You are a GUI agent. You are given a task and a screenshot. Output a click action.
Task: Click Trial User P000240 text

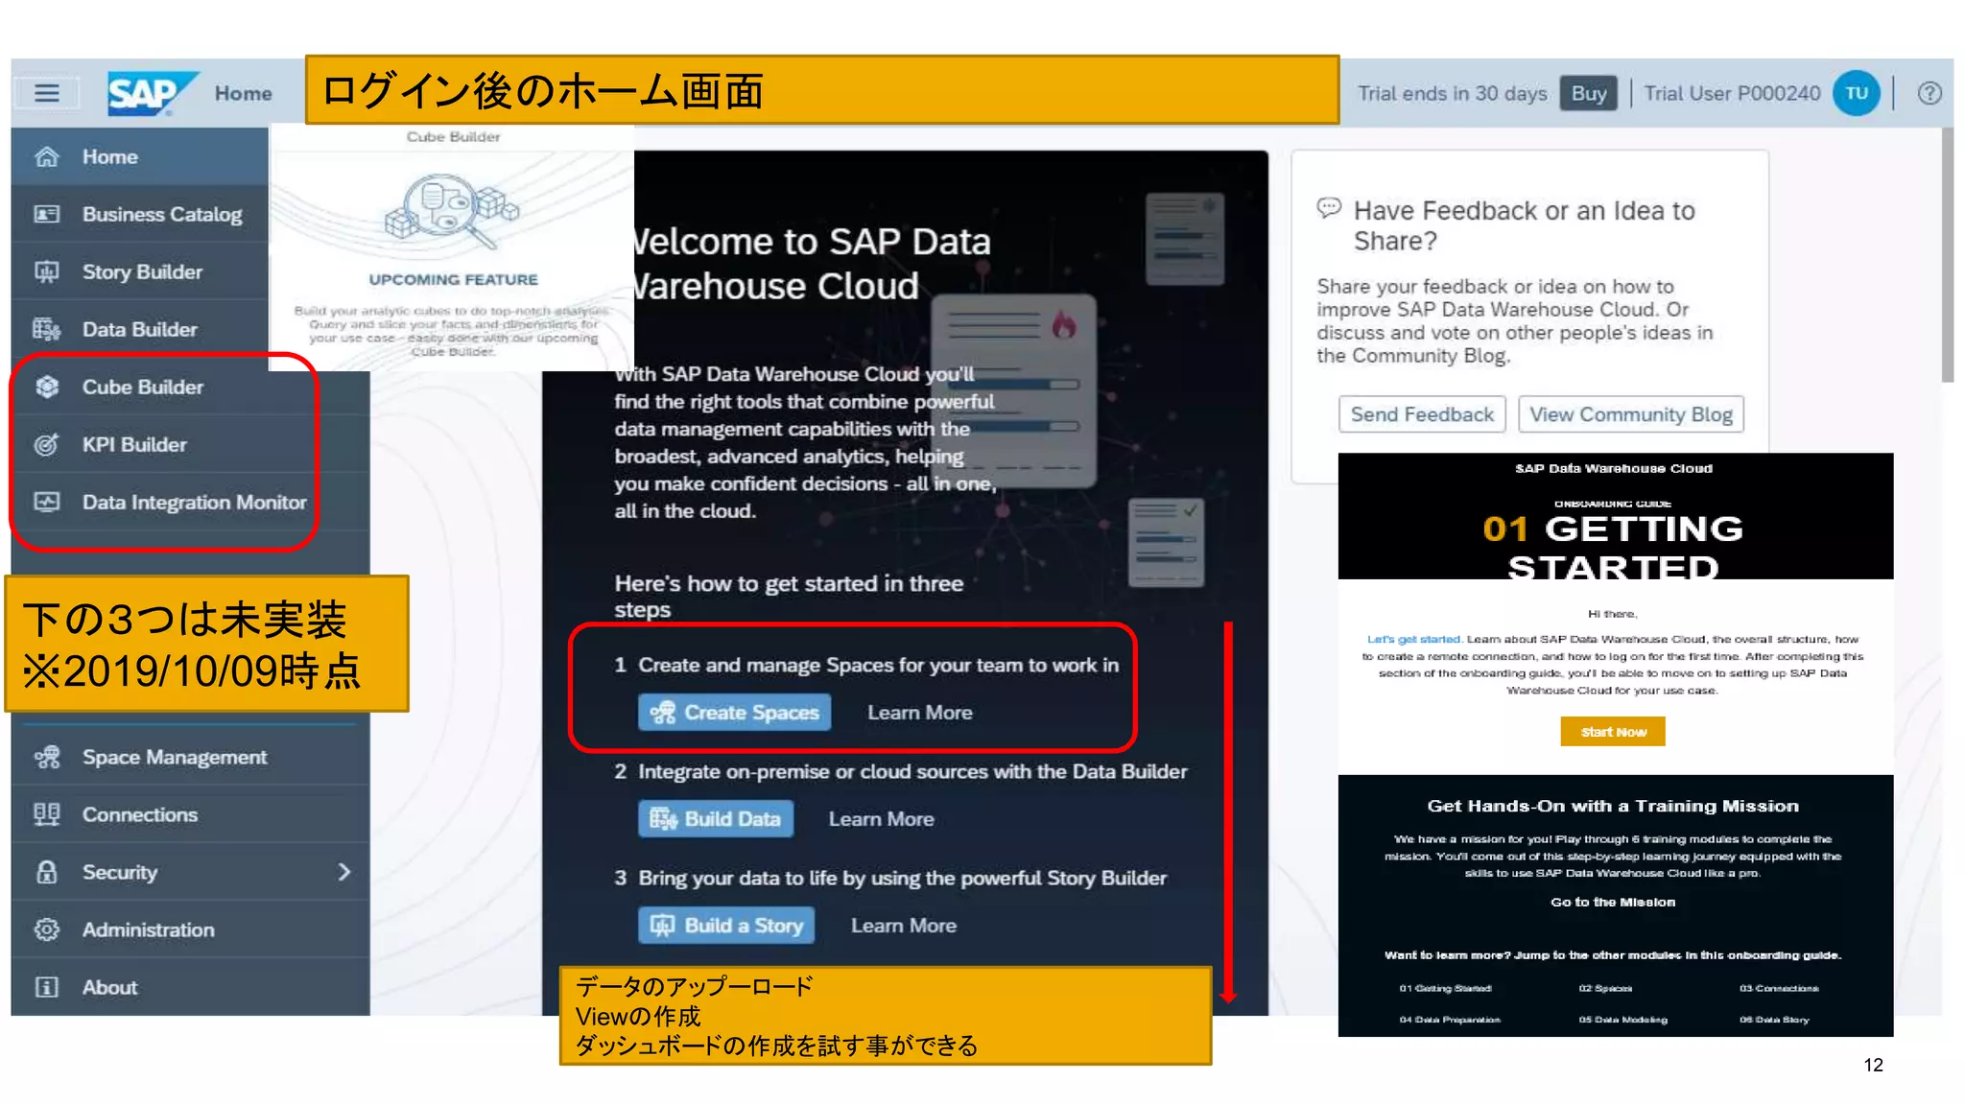click(1732, 93)
